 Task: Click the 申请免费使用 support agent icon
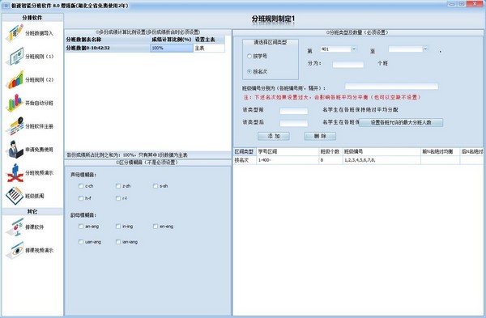coord(15,149)
